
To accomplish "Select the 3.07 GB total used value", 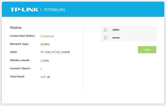I will pos(45,77).
